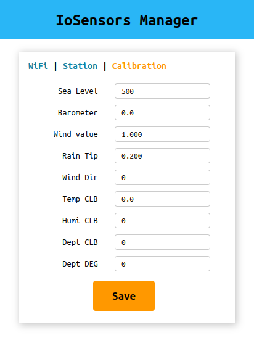Image resolution: width=254 pixels, height=343 pixels.
Task: Click the Wind Dir input field
Action: pyautogui.click(x=162, y=178)
